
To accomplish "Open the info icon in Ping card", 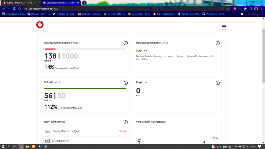I will [218, 83].
